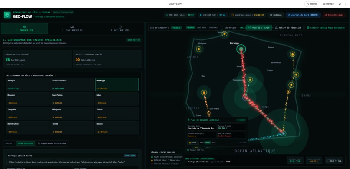Switch to the 1. Talents SIG tab
This screenshot has width=350, height=169.
click(x=24, y=29)
